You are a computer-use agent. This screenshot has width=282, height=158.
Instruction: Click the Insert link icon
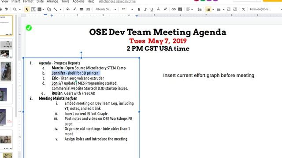coord(173,9)
